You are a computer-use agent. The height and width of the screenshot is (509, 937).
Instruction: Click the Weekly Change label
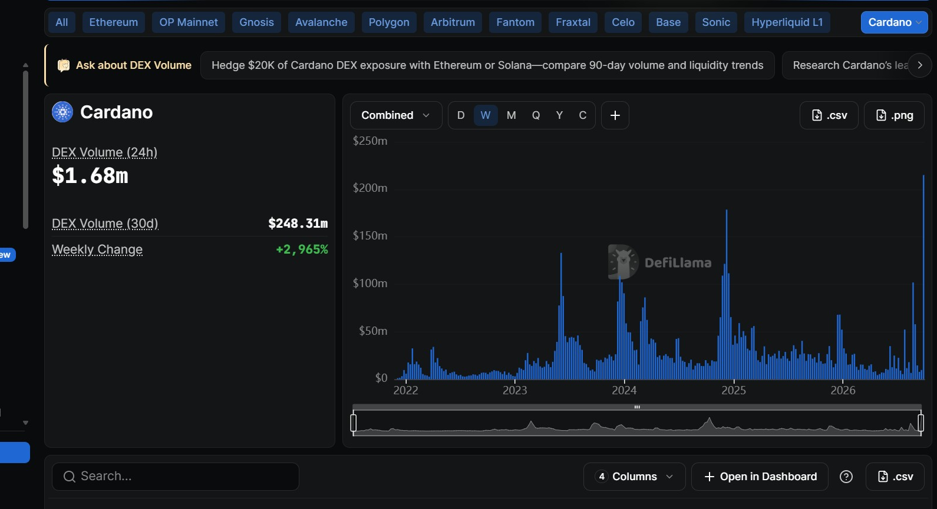point(97,249)
